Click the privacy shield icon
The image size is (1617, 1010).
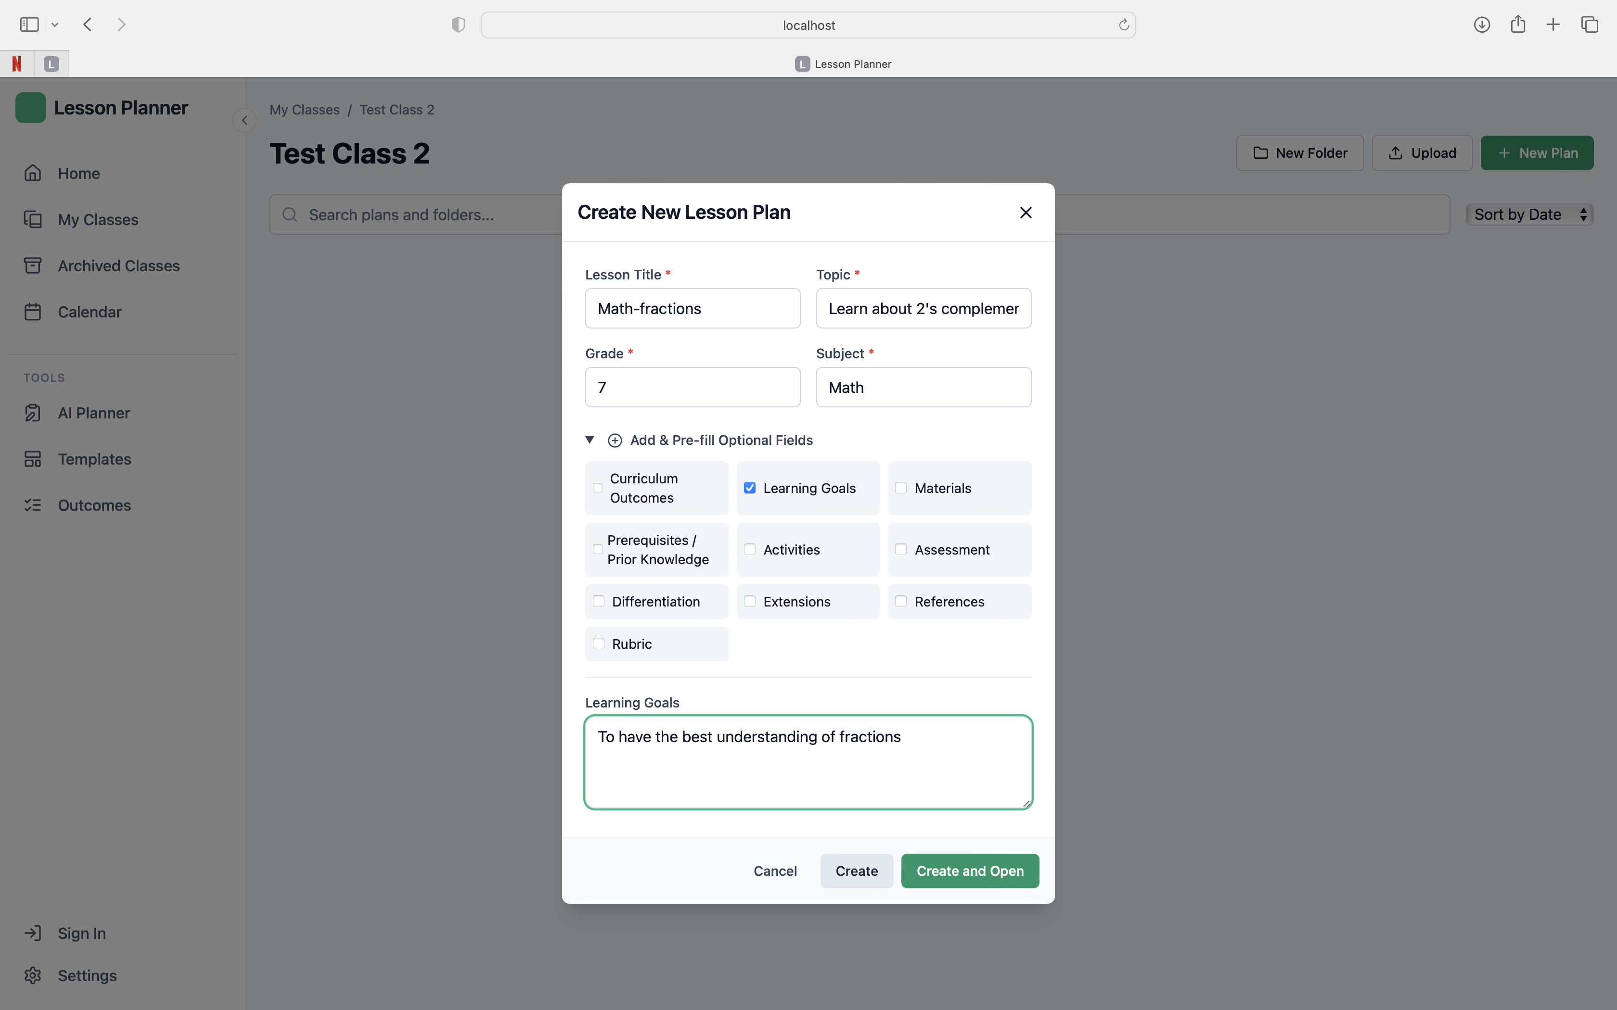point(458,25)
